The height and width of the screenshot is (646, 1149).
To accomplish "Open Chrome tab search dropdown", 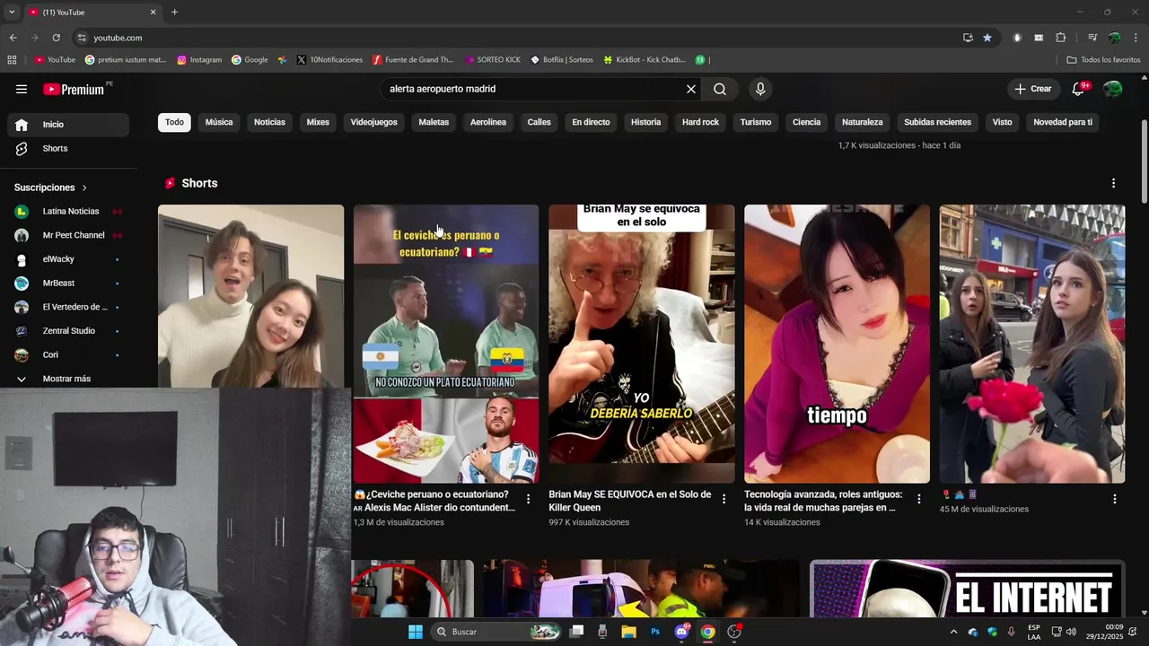I will point(12,13).
